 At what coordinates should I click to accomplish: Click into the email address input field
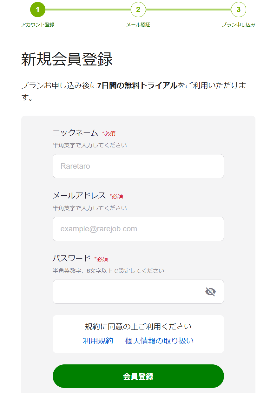(x=138, y=229)
